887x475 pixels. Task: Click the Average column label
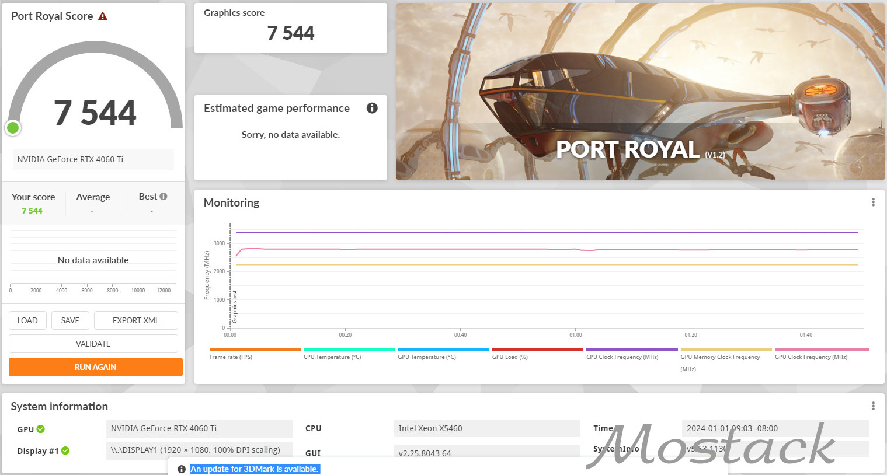pos(93,197)
